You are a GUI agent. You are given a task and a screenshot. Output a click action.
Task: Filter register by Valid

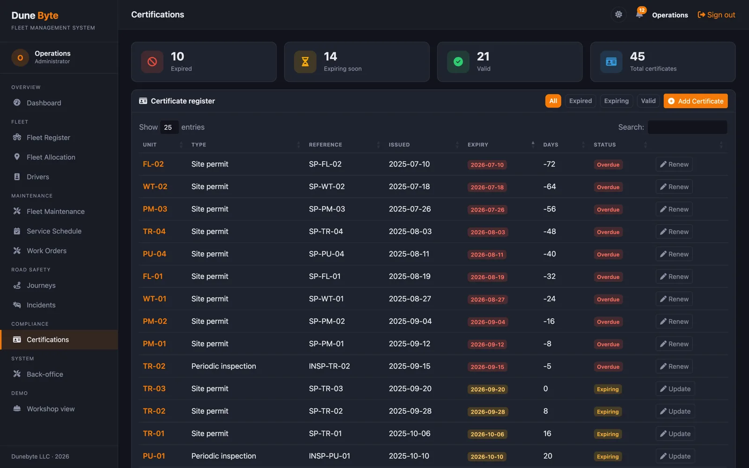point(648,101)
